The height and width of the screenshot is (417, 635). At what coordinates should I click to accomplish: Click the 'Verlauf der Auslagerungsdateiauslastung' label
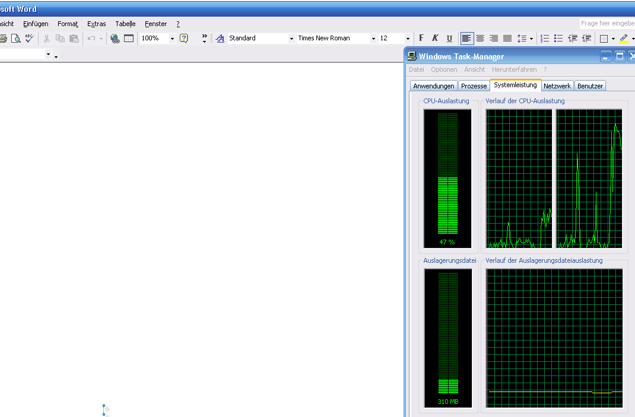[544, 260]
